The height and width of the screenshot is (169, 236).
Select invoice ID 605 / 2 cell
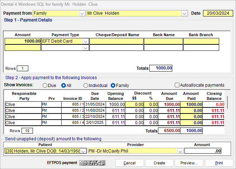coord(73,111)
